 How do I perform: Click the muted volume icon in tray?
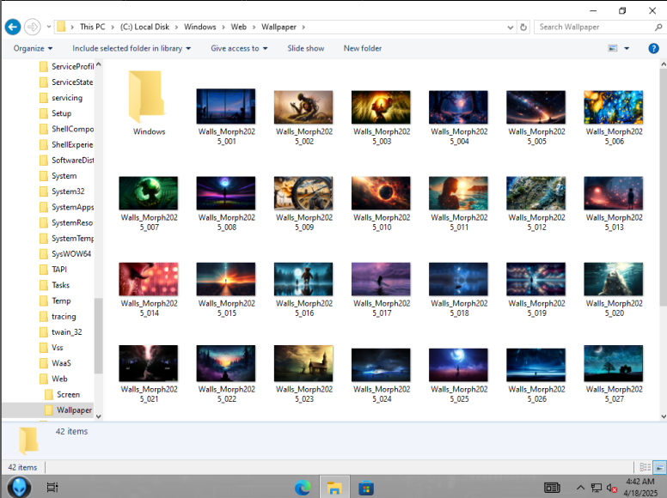[612, 488]
